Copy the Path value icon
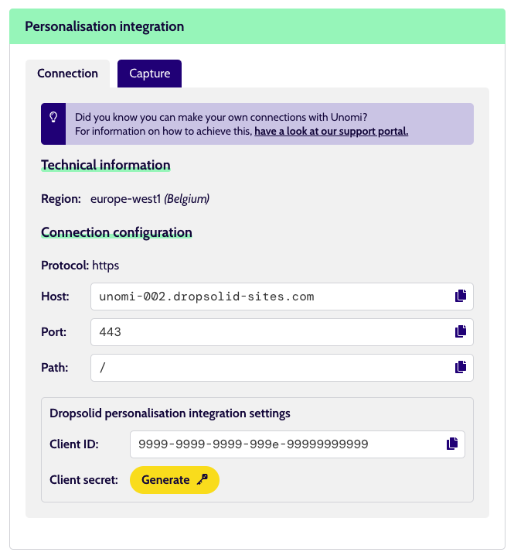 tap(460, 367)
